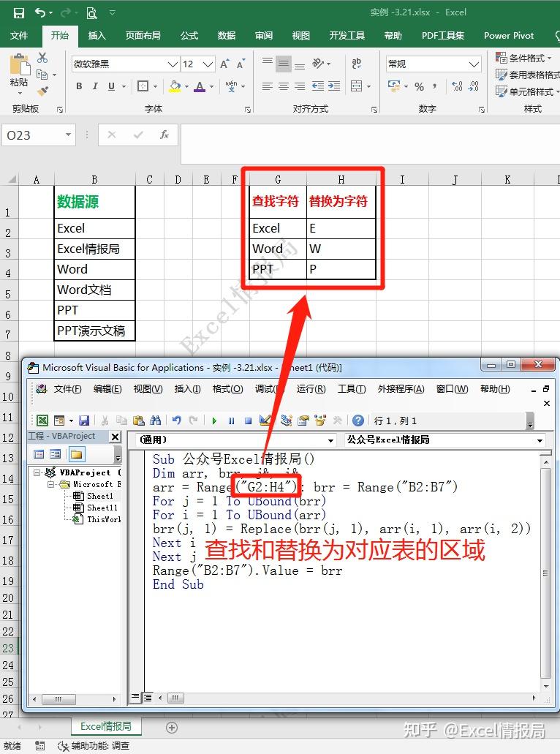Open the font name dropdown showing 微软雅黑
Viewport: 560px width, 754px height.
click(173, 64)
